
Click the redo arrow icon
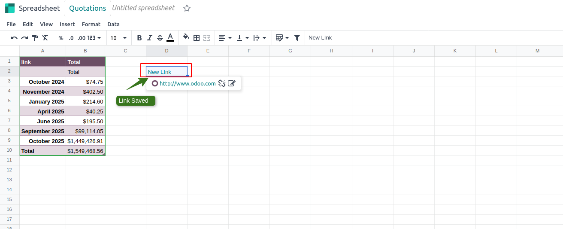pos(24,38)
